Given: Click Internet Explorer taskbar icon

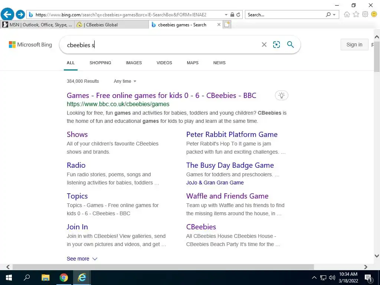Looking at the screenshot, I should point(82,278).
